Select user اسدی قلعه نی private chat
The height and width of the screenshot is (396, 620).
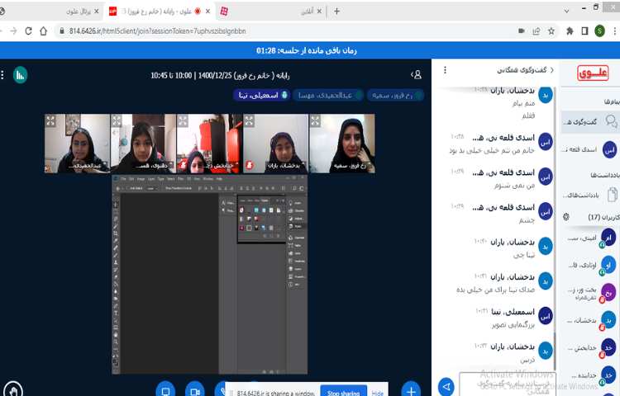point(590,149)
